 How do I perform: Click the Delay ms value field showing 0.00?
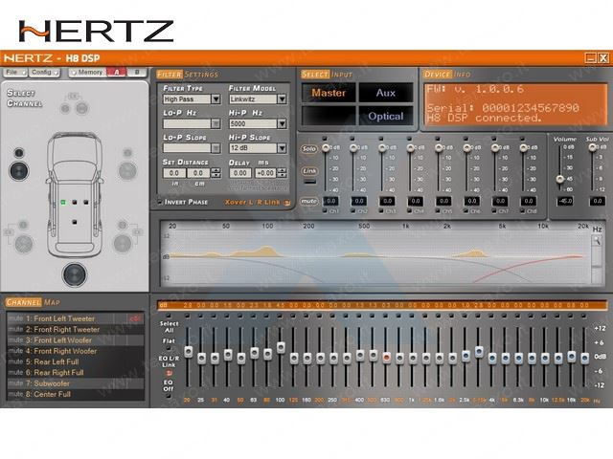click(x=240, y=173)
